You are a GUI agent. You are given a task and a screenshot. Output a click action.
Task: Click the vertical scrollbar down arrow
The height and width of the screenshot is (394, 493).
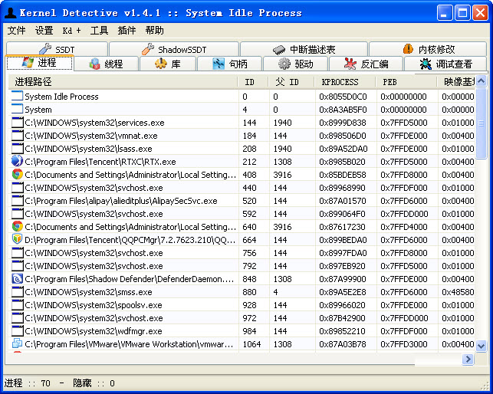481,346
